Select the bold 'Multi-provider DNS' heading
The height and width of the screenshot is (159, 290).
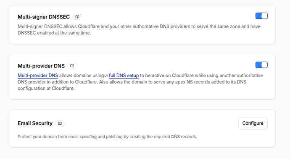coord(41,66)
